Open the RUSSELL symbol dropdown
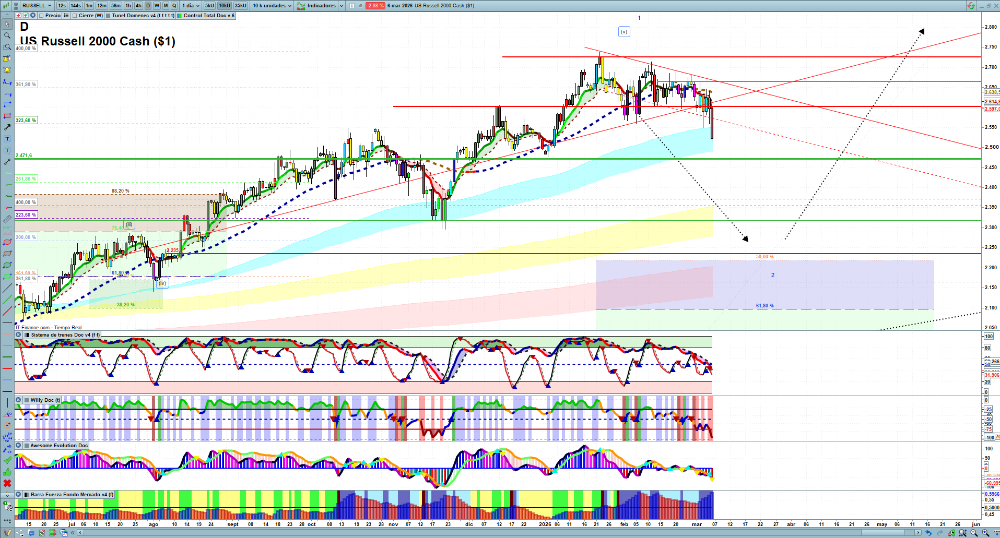Screen dimensions: 1000x538 pos(37,6)
